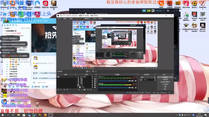Click the record icon at the bottom of the YY window
This screenshot has height=117, width=209.
(x=43, y=87)
